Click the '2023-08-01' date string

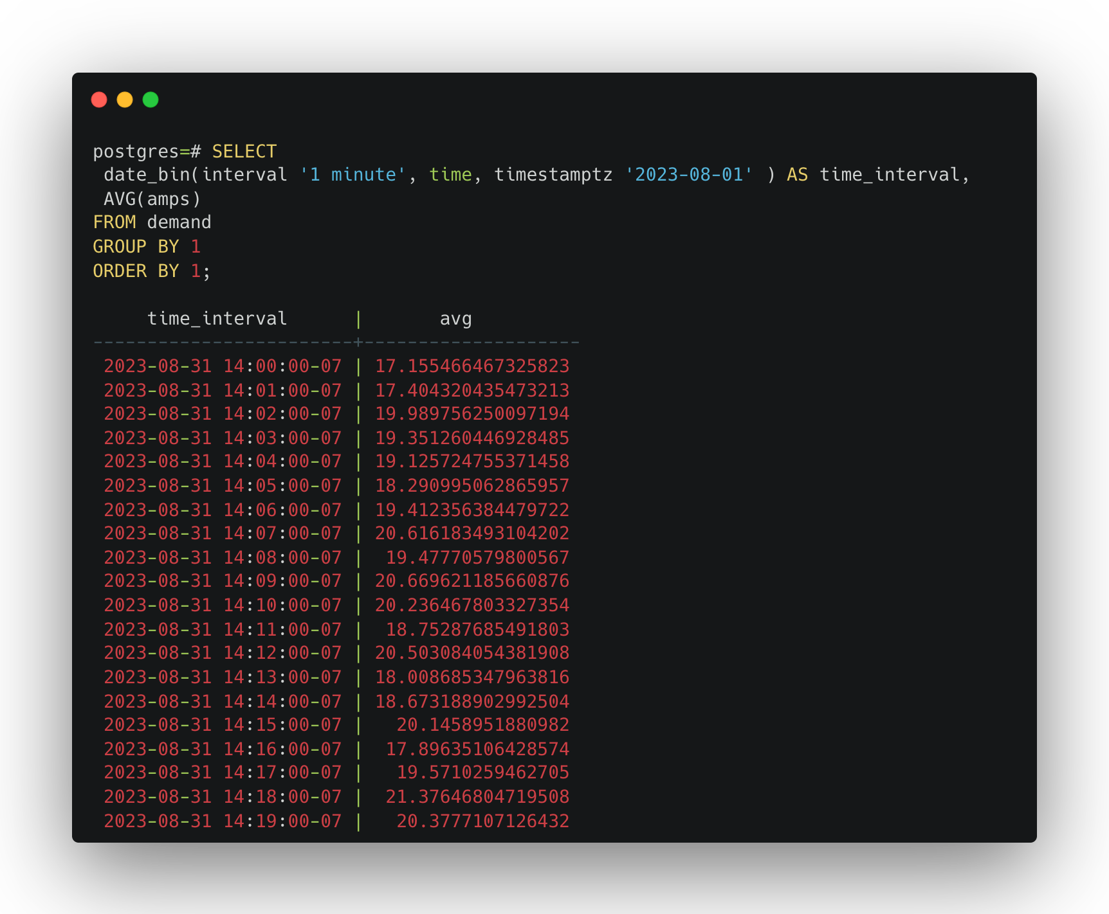click(x=688, y=175)
